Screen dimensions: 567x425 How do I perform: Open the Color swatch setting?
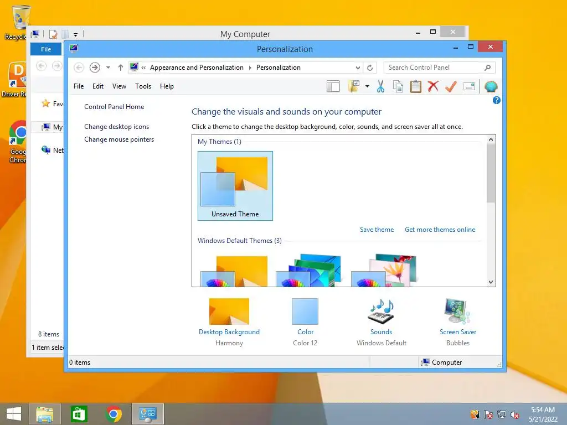[x=305, y=311]
